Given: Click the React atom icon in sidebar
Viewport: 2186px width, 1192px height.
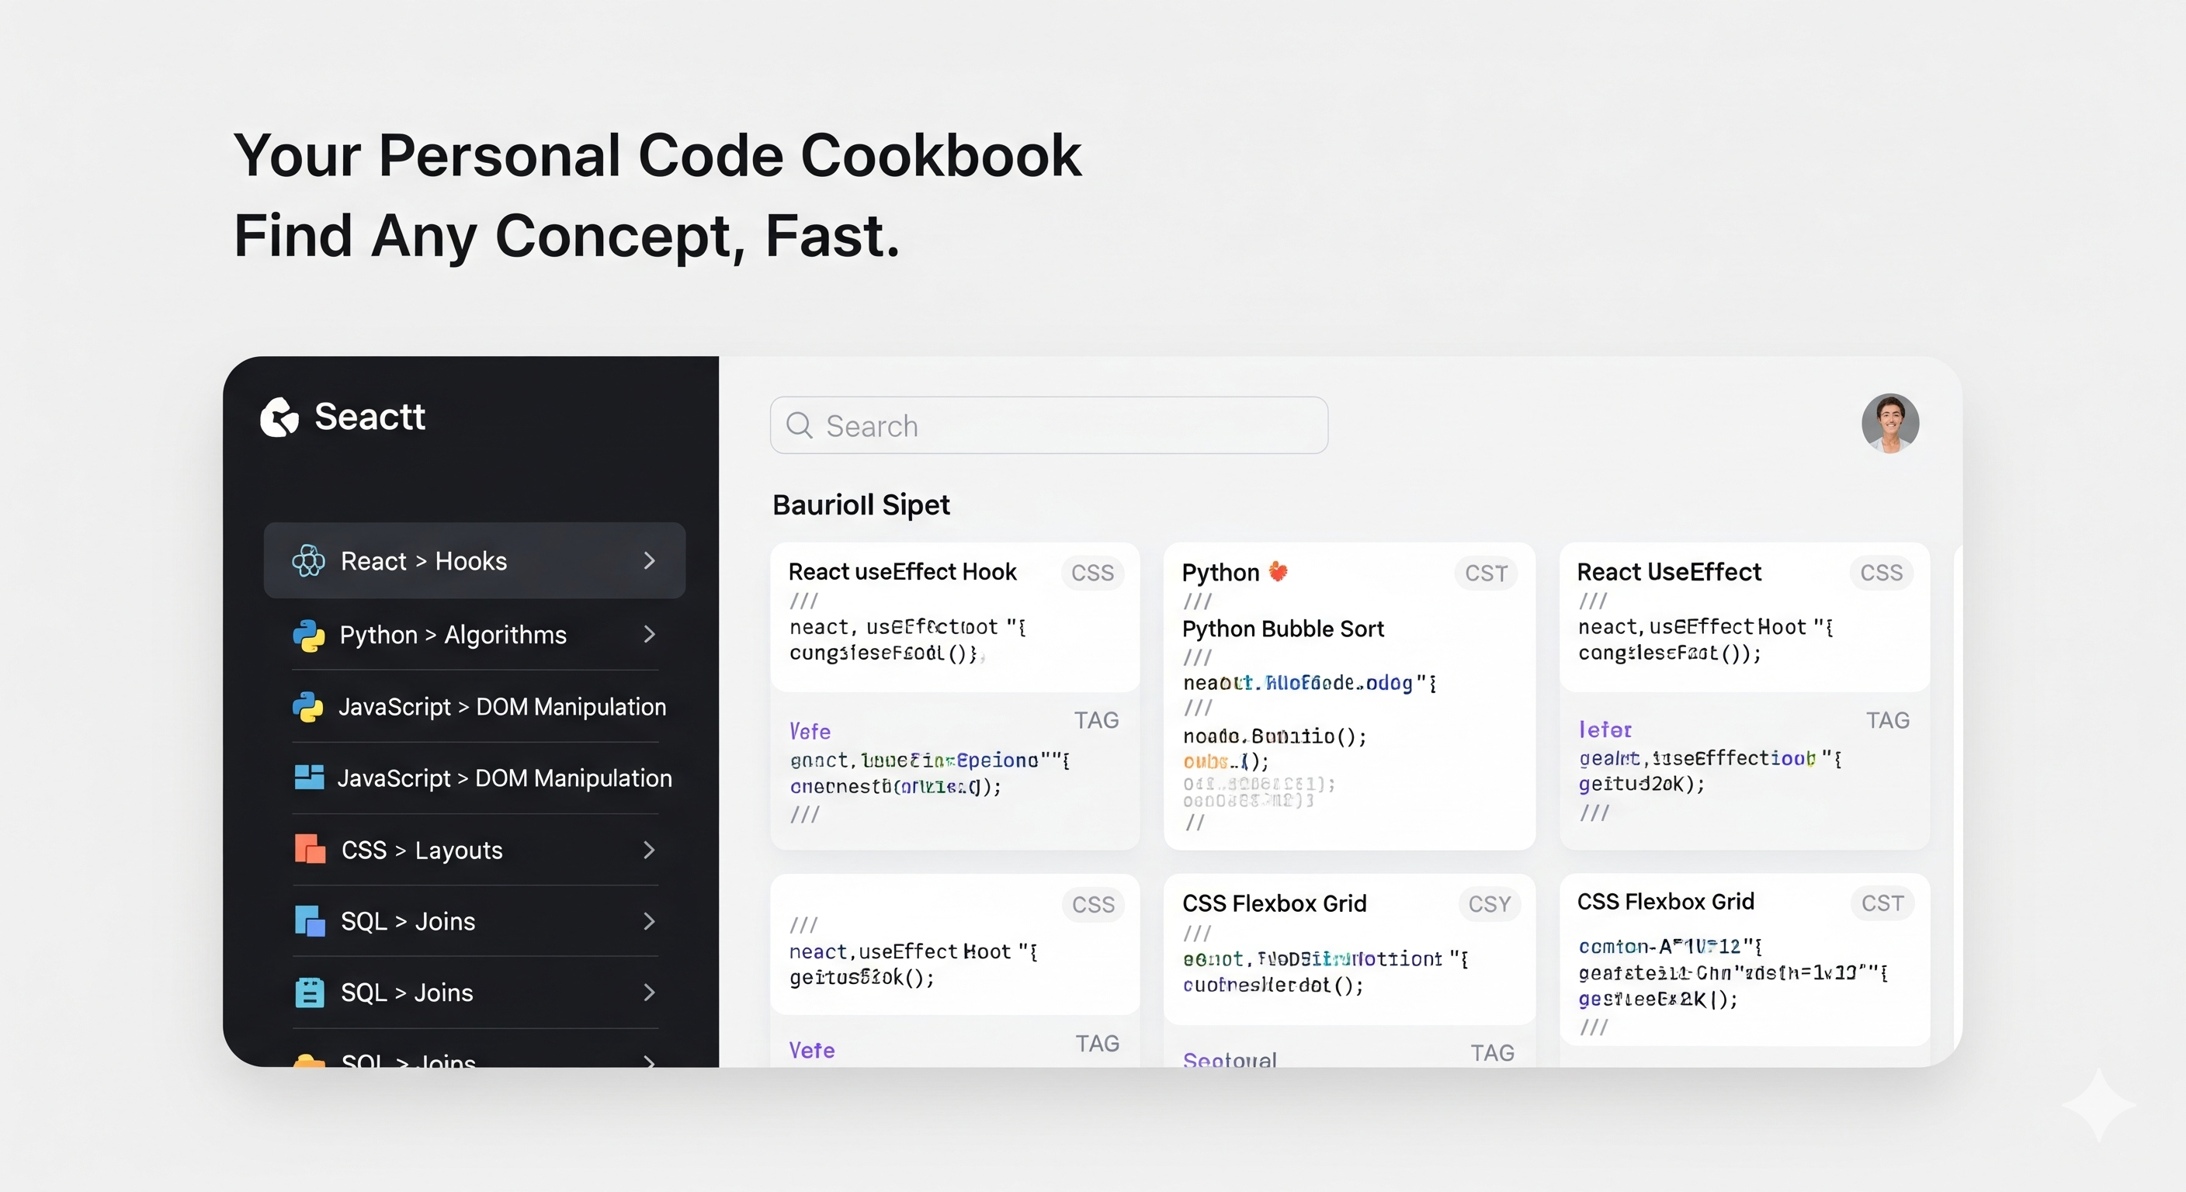Looking at the screenshot, I should tap(308, 561).
